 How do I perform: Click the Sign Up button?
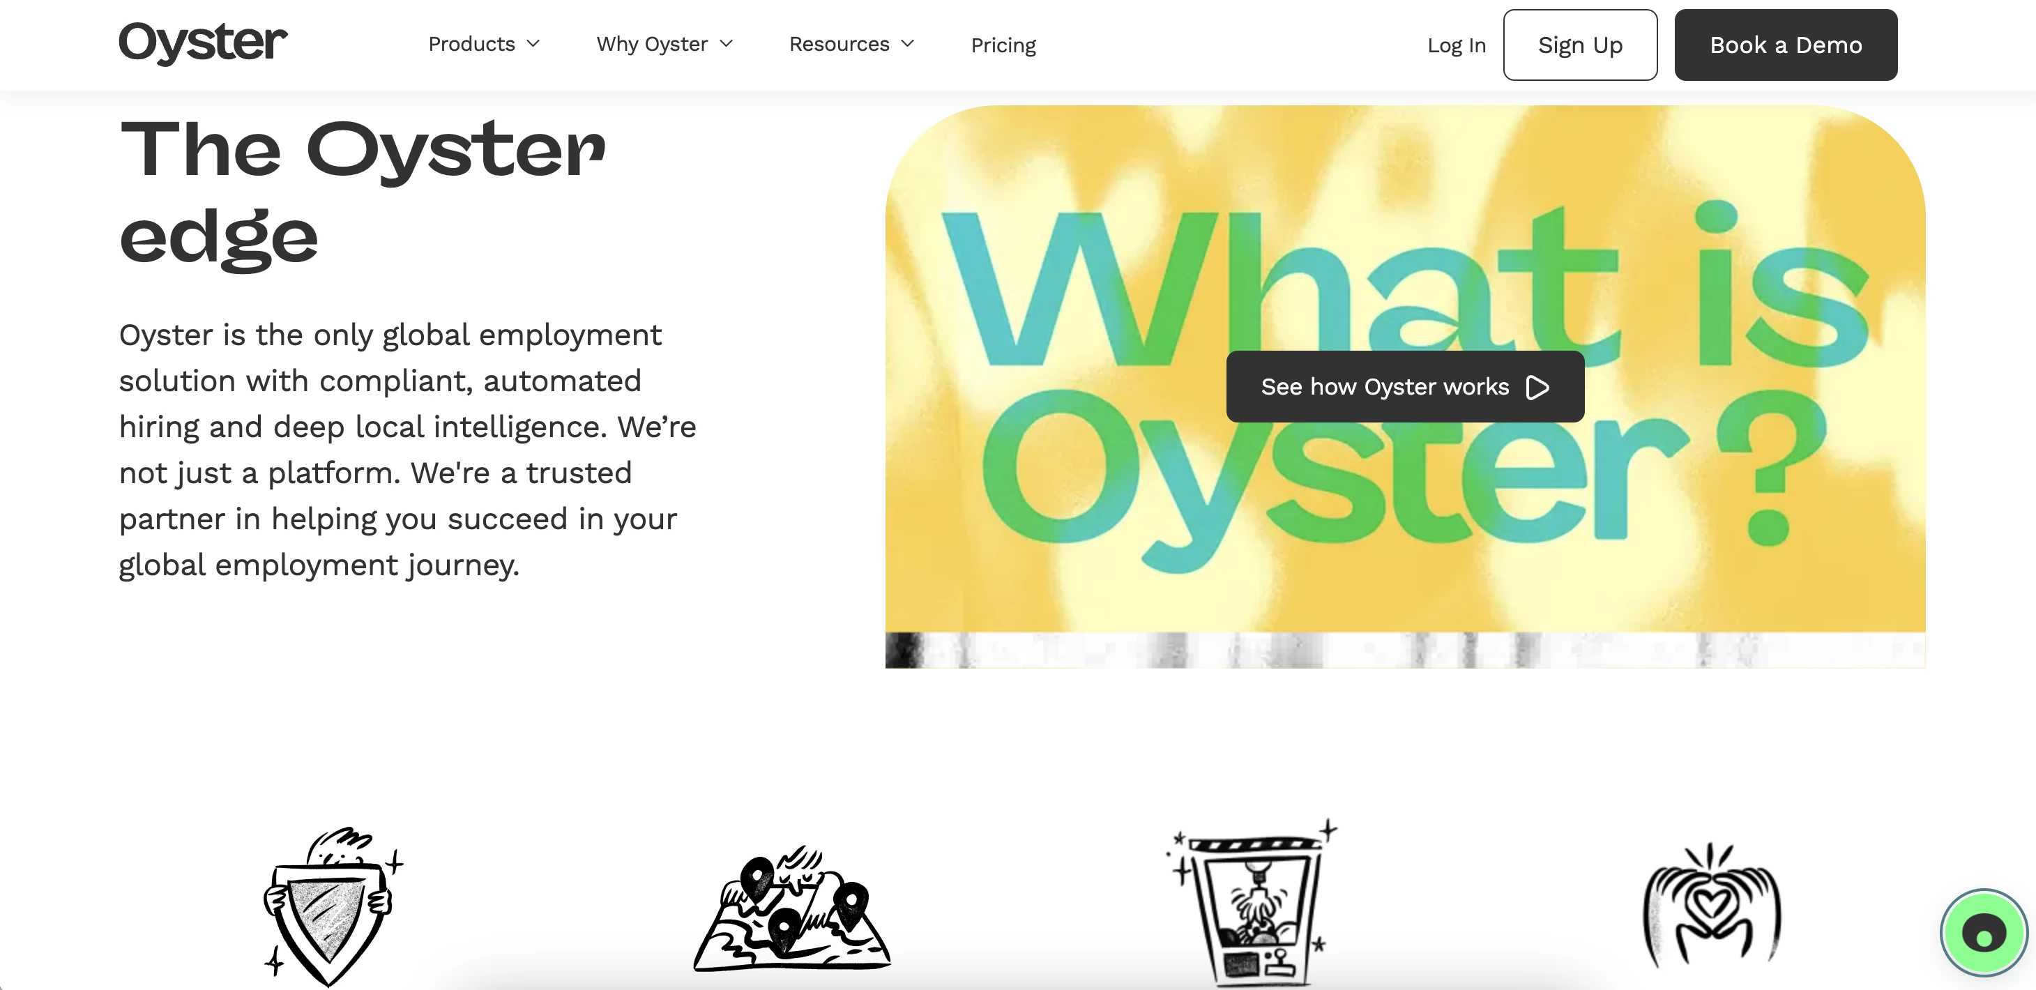pyautogui.click(x=1580, y=44)
